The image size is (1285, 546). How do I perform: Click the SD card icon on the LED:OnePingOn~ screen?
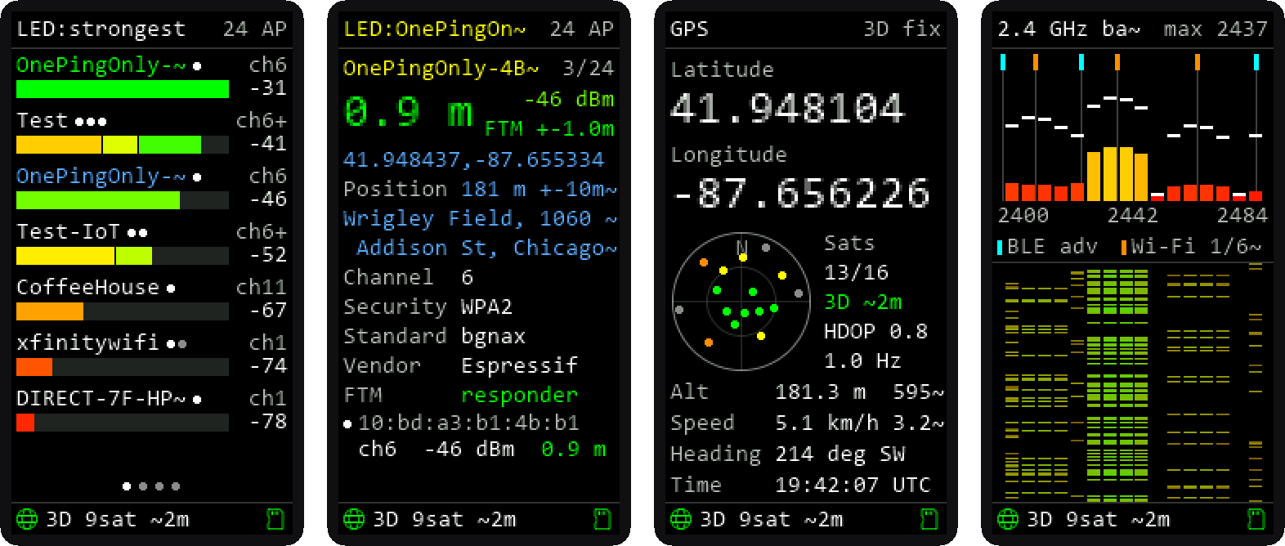[603, 519]
